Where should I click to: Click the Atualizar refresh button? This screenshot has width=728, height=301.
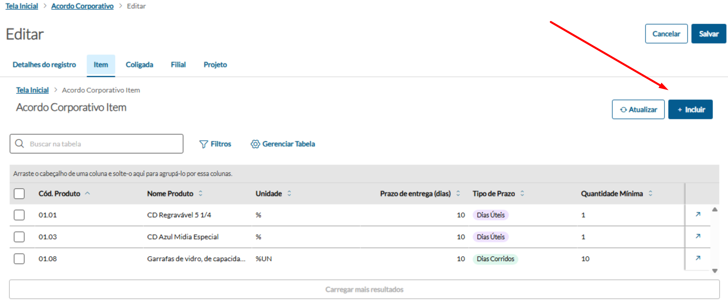(638, 110)
